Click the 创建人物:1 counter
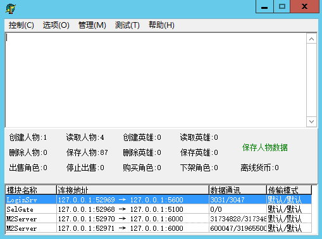The image size is (322, 239). click(x=28, y=137)
